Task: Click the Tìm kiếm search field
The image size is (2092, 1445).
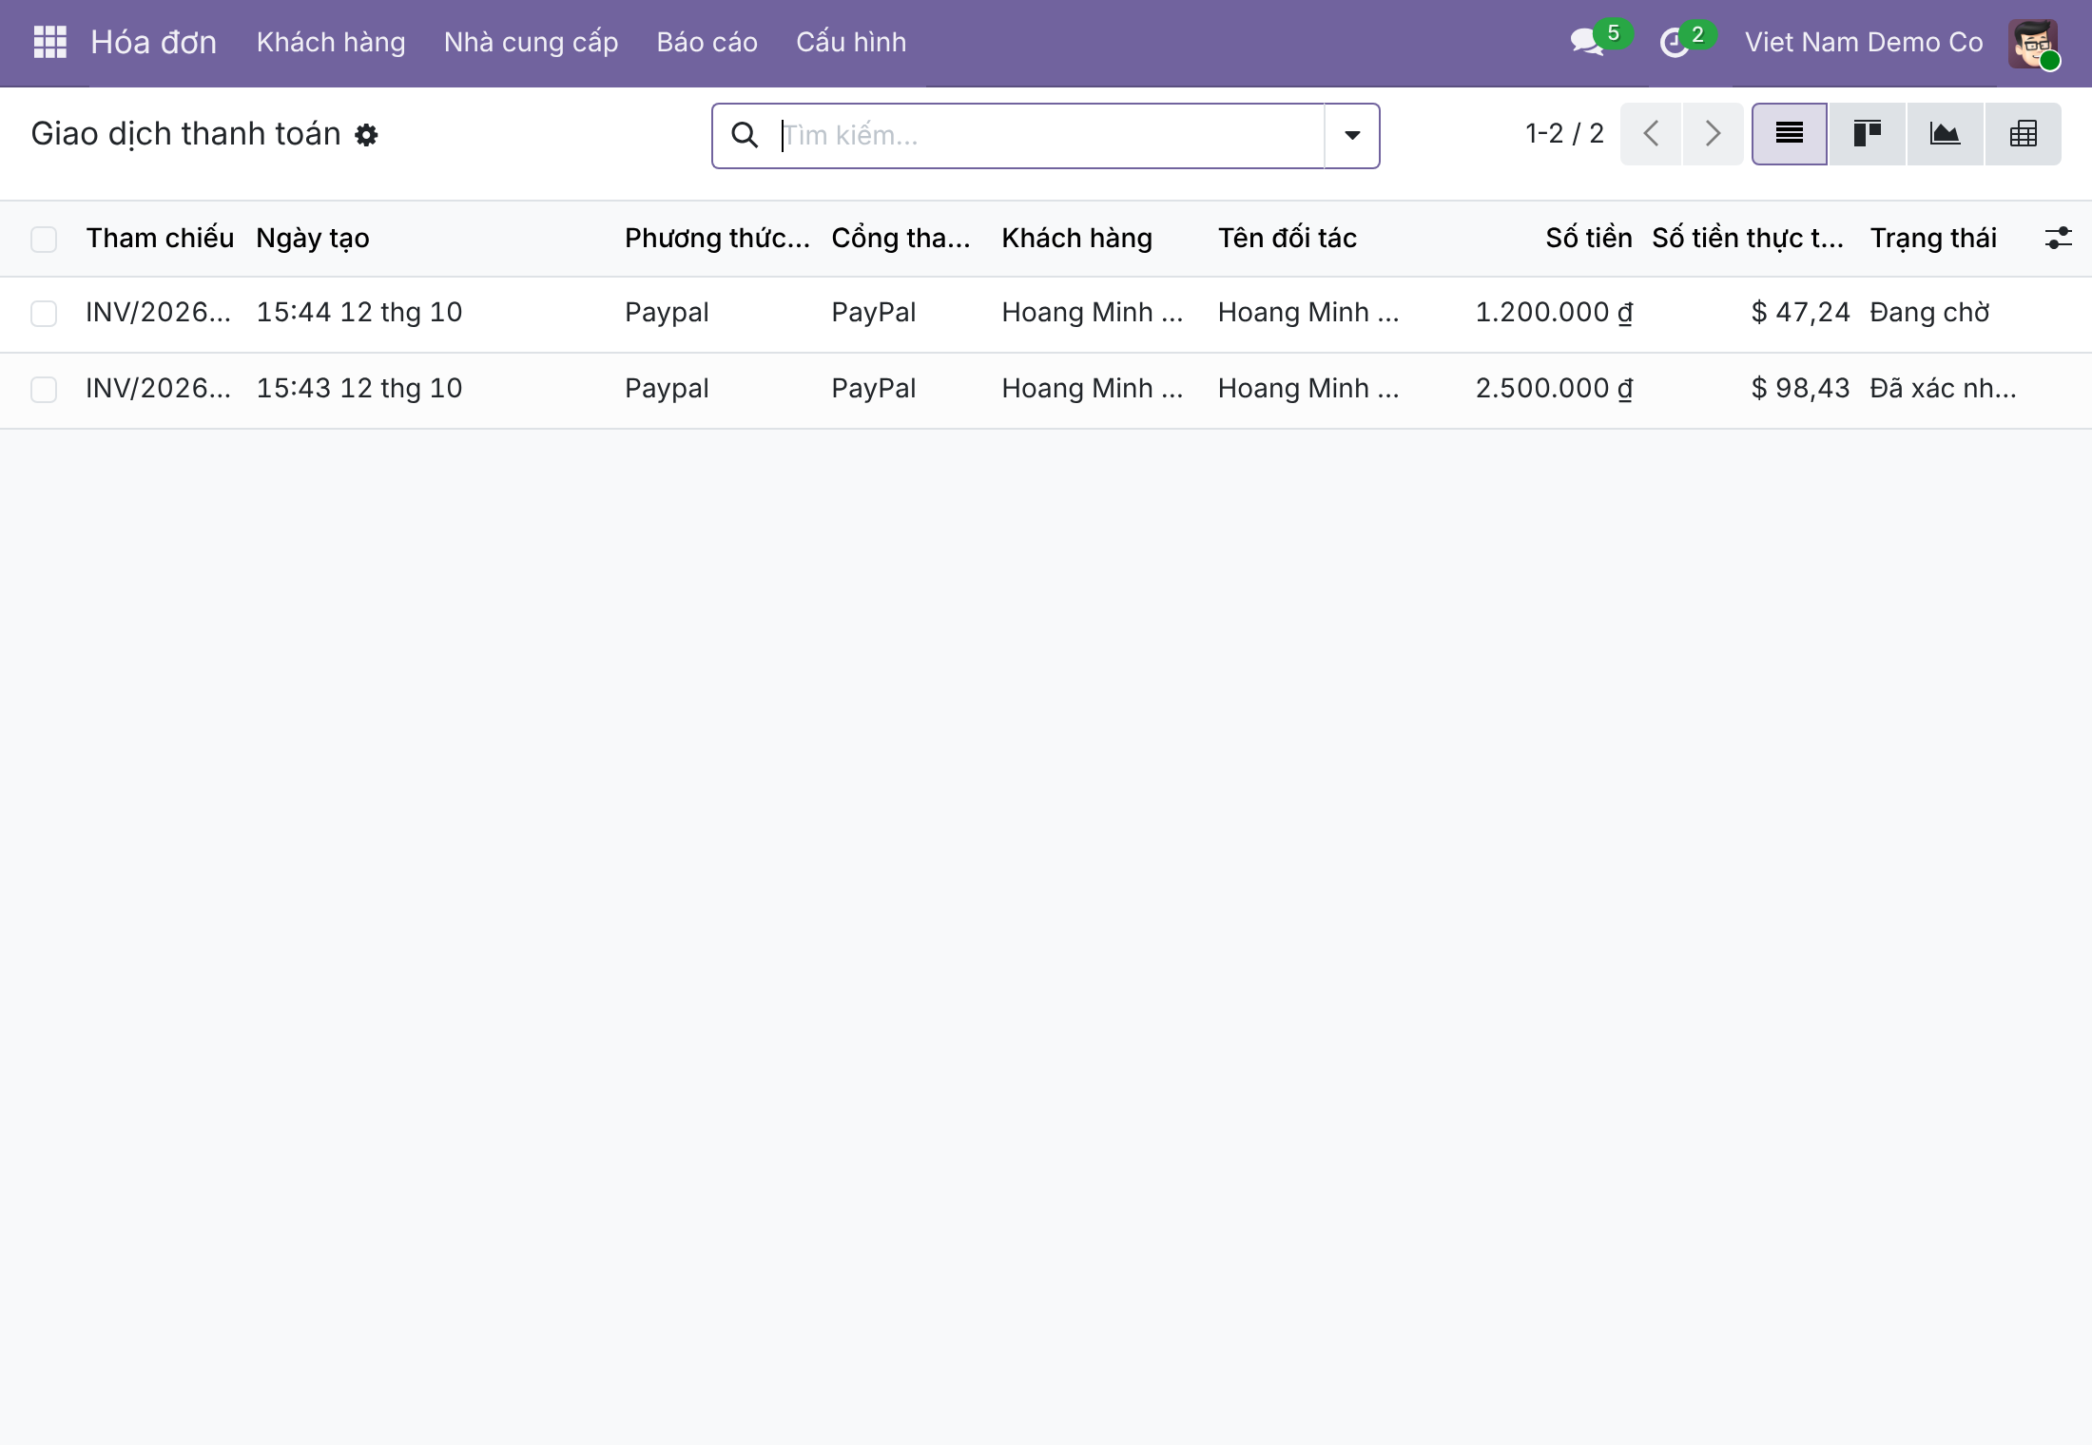Action: click(x=1051, y=136)
